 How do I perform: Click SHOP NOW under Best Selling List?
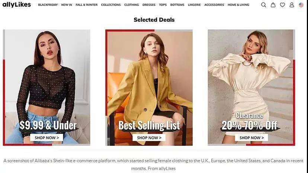click(x=149, y=138)
